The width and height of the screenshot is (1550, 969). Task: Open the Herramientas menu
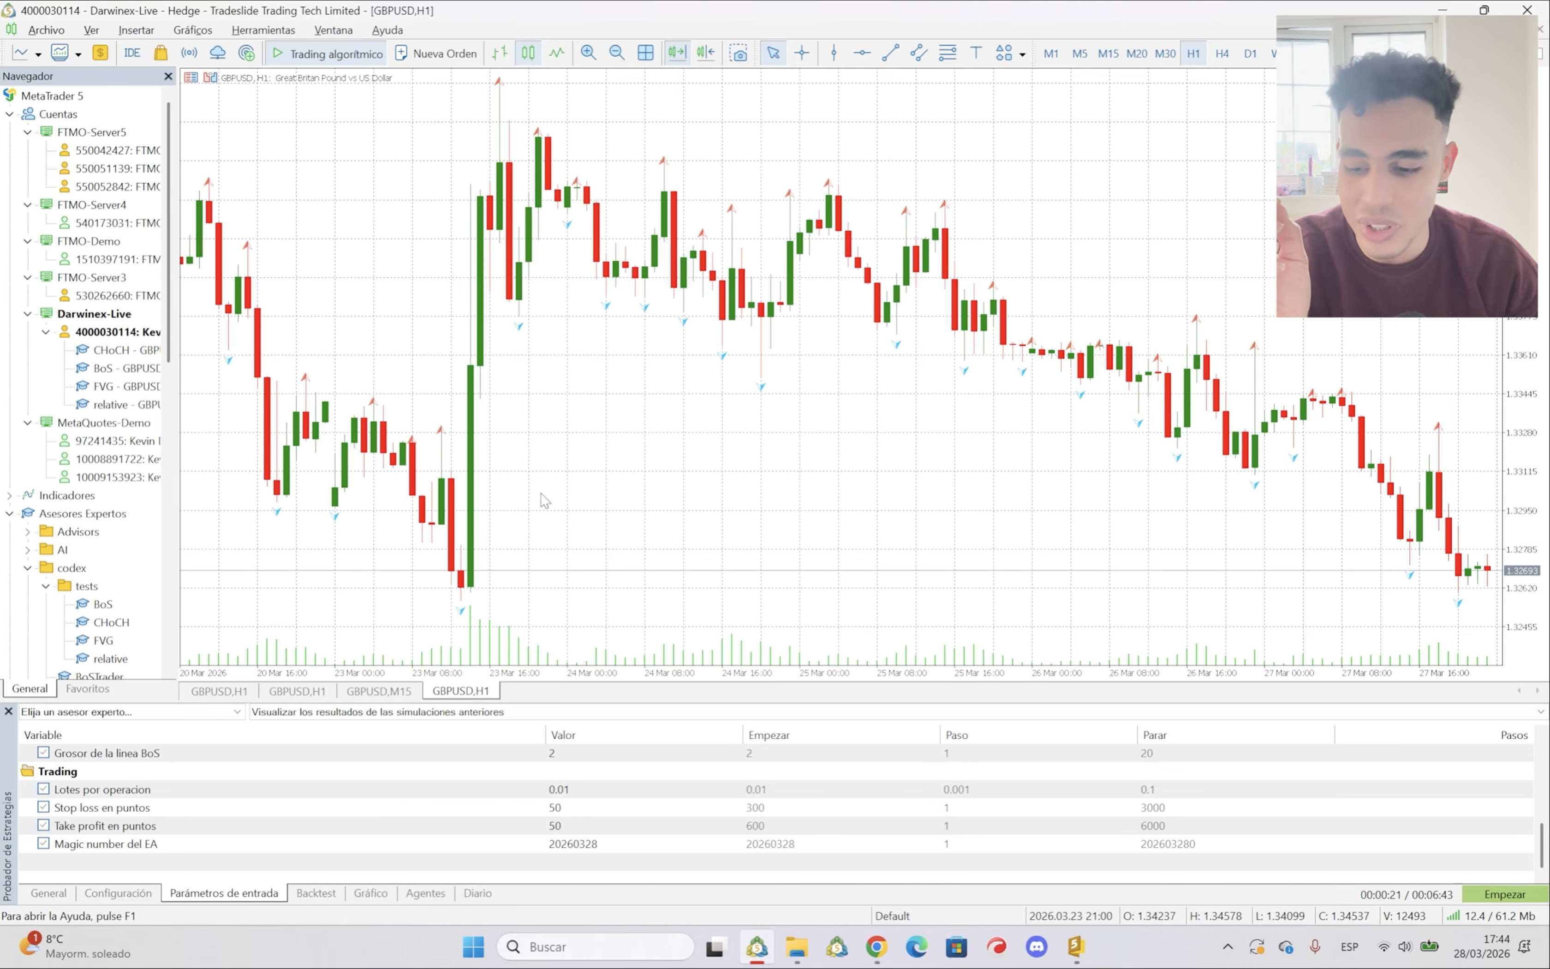click(x=262, y=30)
